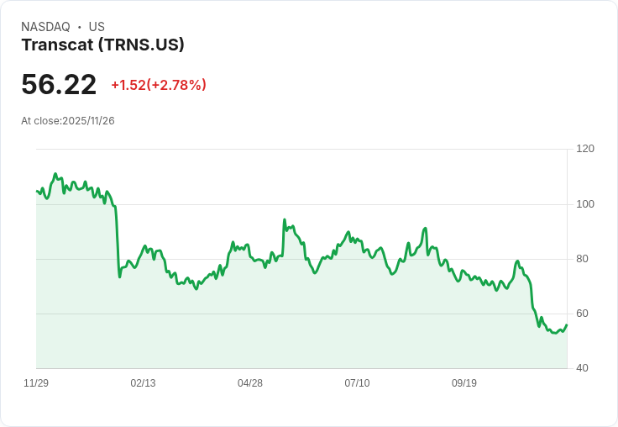Click the +1.52(+2.78%) change value
618x427 pixels.
pos(159,85)
